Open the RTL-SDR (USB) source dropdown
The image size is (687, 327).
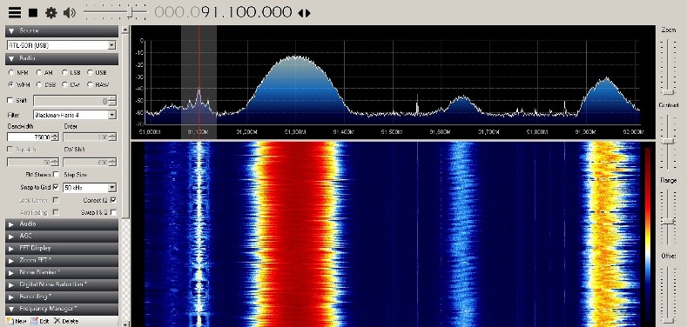[x=61, y=45]
